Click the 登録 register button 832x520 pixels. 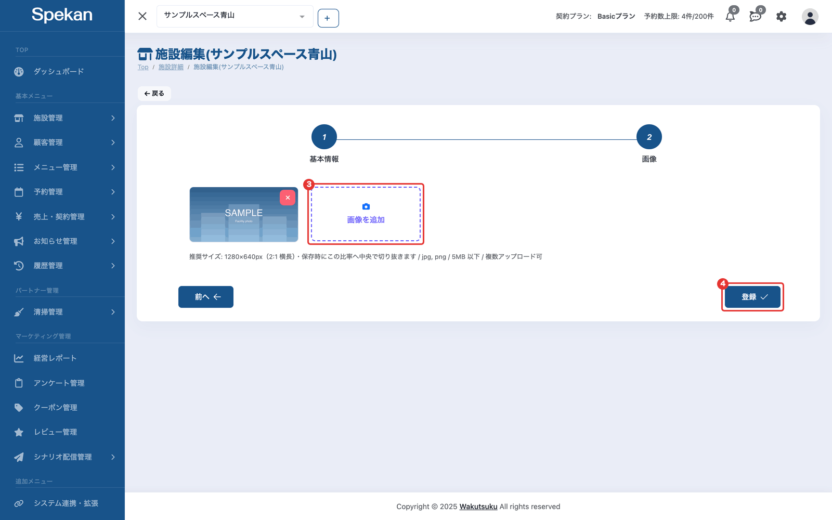[x=753, y=297]
